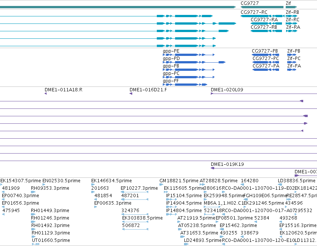Select the EP00740.3prime EST label
Screen dimensions: 317x246
pos(20,196)
